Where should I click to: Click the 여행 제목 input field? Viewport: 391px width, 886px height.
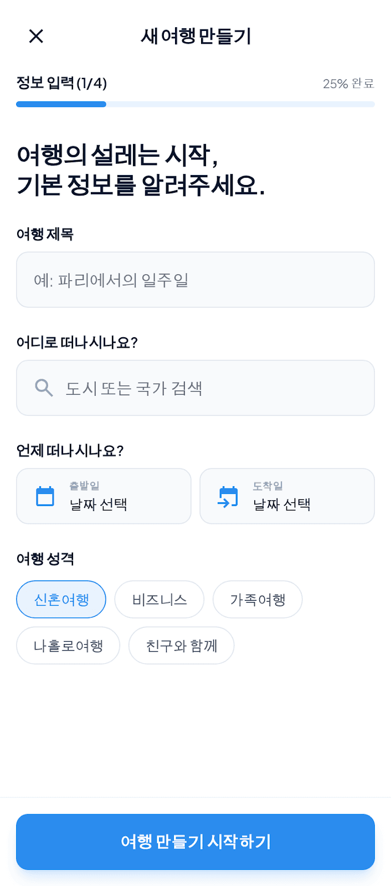point(195,280)
